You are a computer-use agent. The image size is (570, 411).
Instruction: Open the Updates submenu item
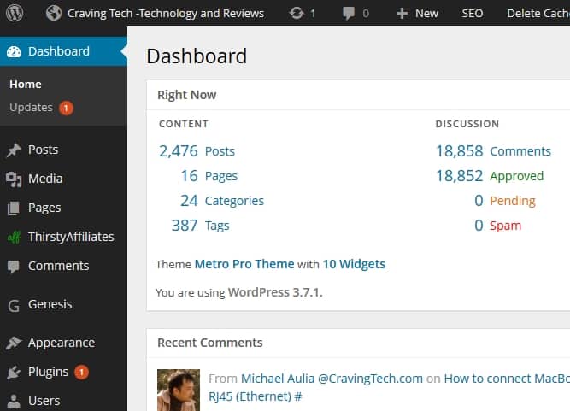32,108
